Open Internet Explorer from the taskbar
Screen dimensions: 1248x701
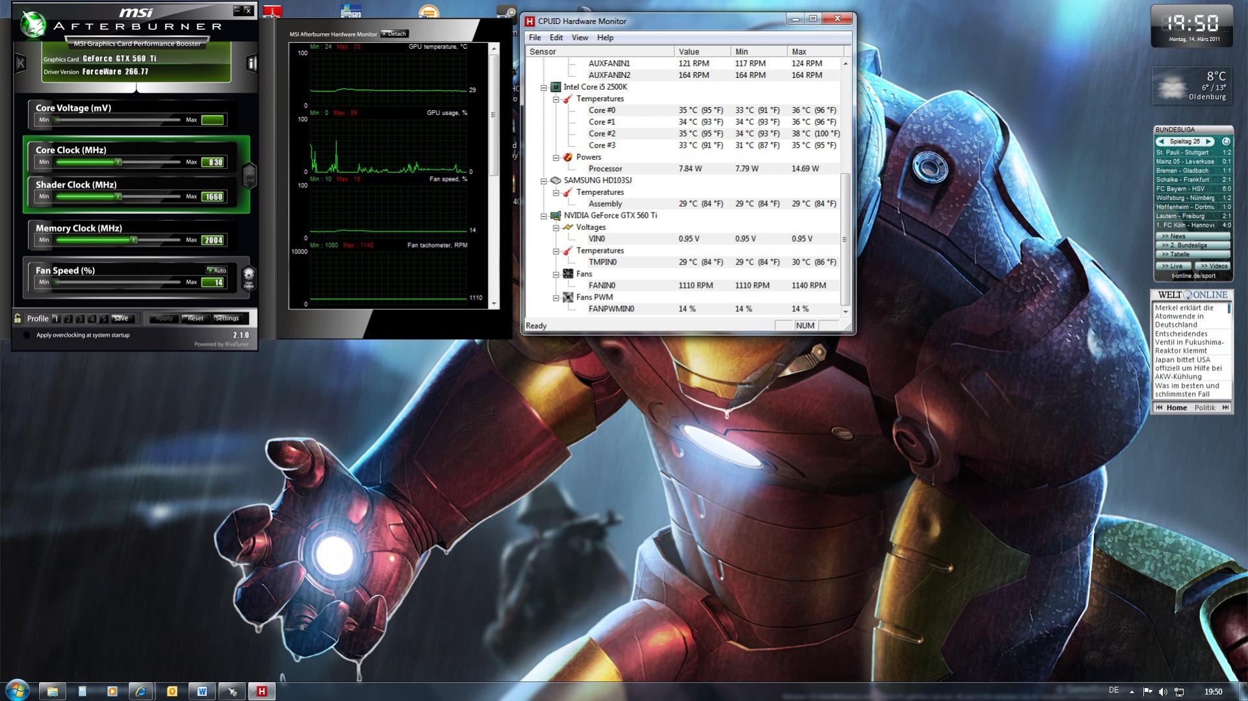click(x=141, y=691)
